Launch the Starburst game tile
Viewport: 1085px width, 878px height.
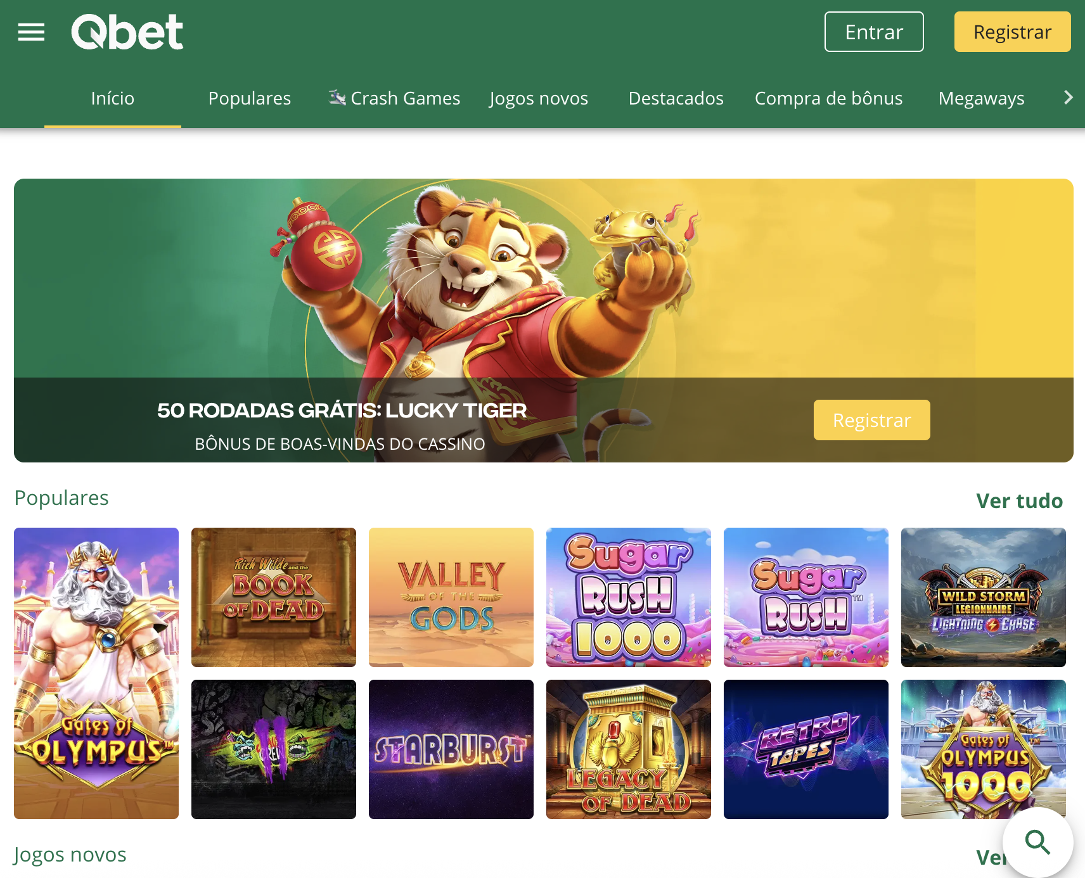(x=451, y=749)
